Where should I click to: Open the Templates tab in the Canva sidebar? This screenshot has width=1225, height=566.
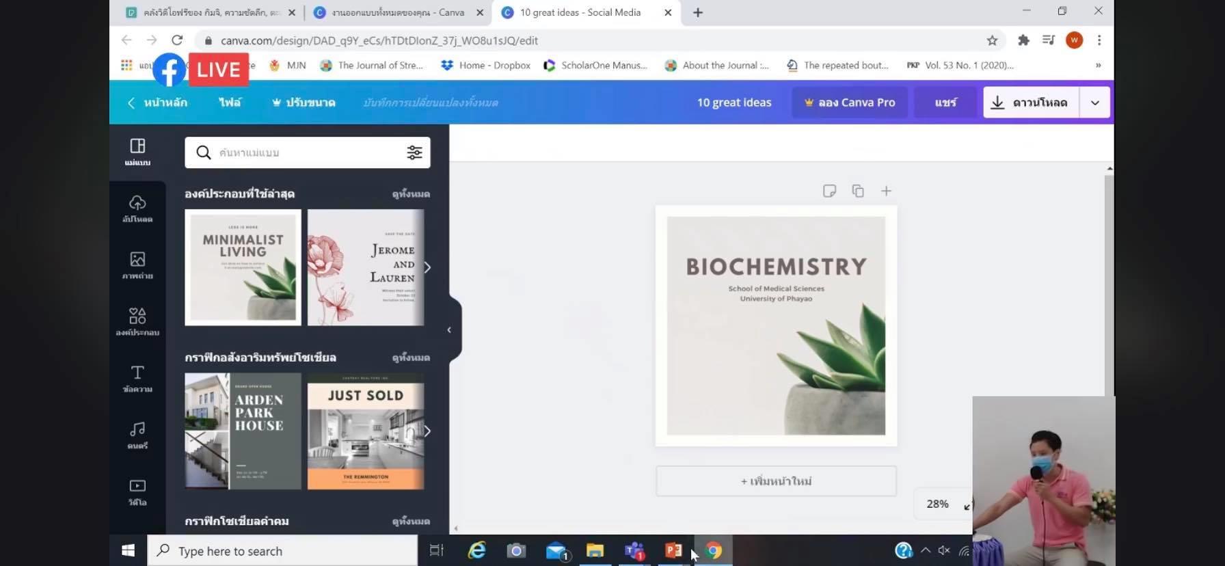tap(137, 152)
